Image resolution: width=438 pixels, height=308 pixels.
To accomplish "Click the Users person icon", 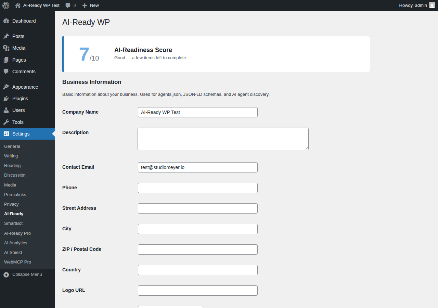I will pos(6,110).
